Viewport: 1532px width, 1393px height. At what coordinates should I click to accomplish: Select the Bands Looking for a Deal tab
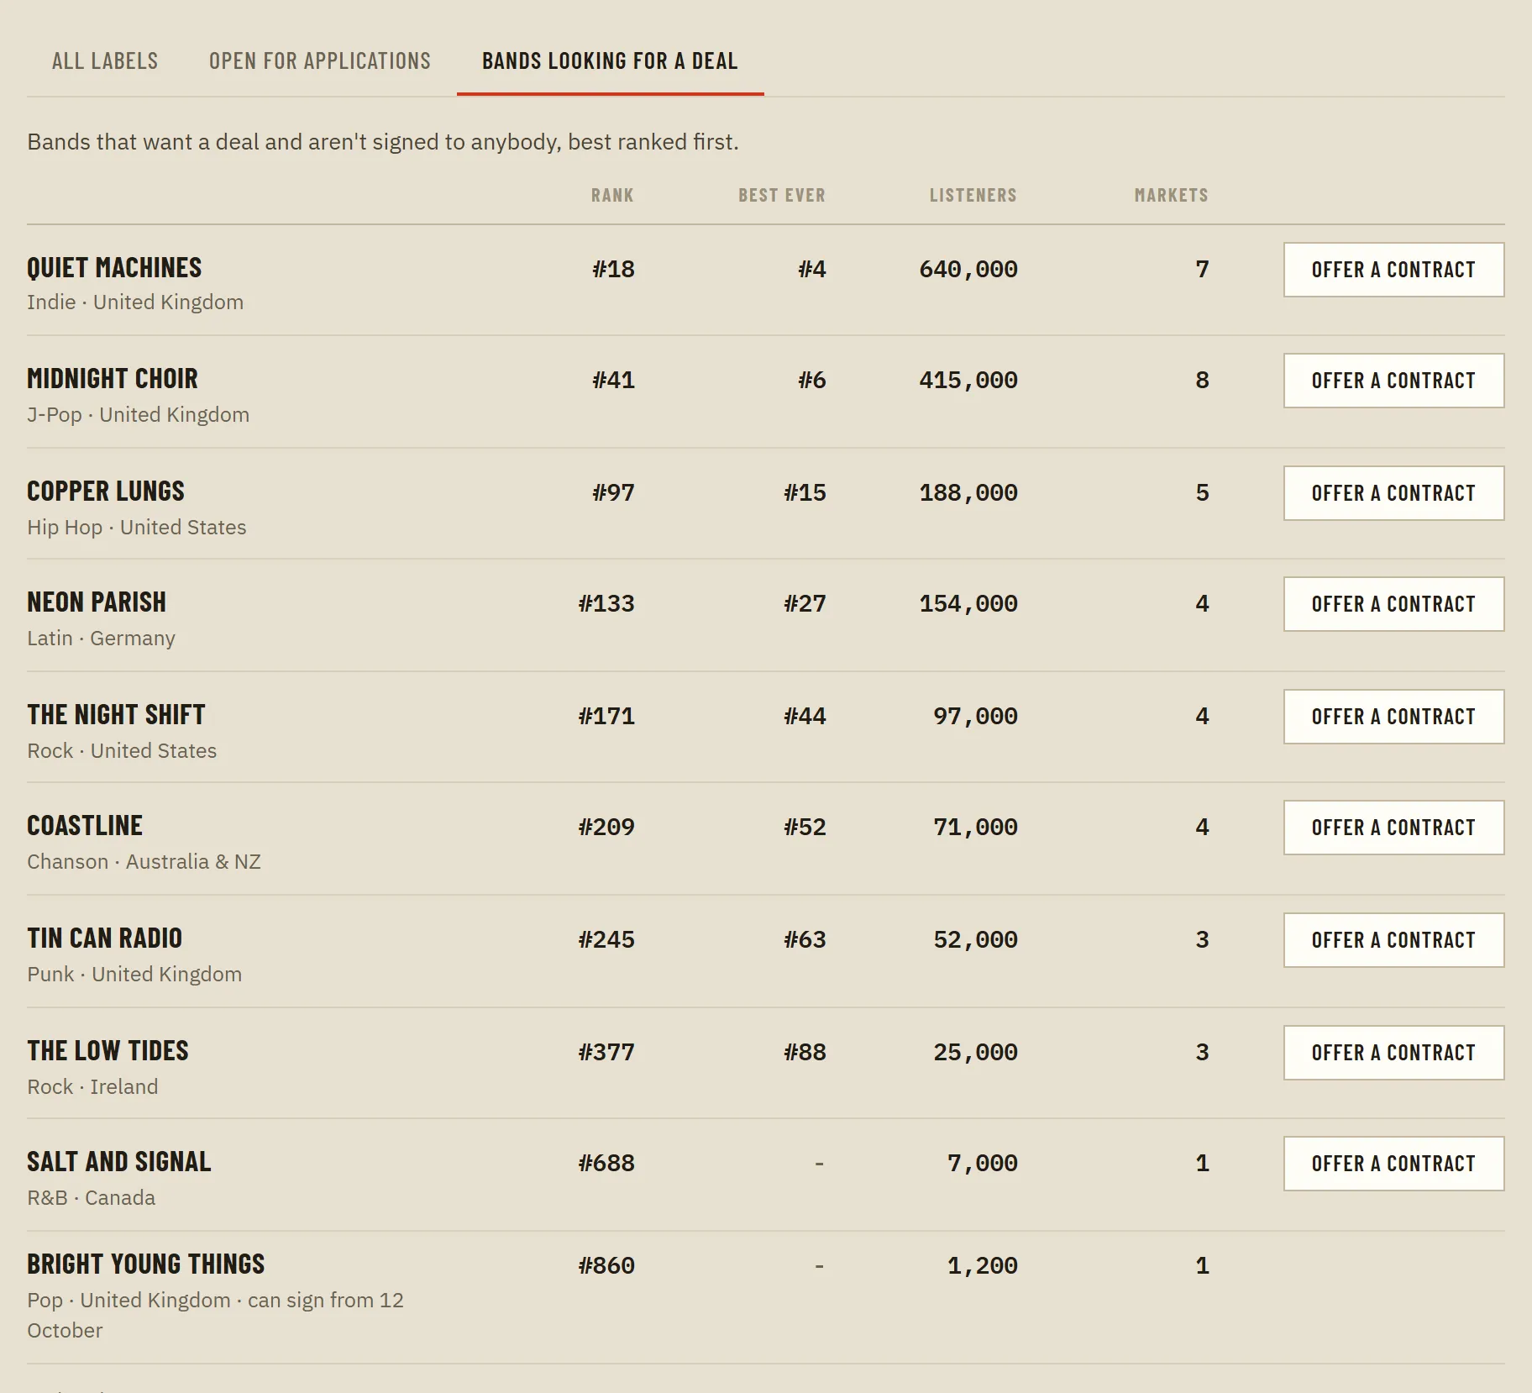coord(610,61)
